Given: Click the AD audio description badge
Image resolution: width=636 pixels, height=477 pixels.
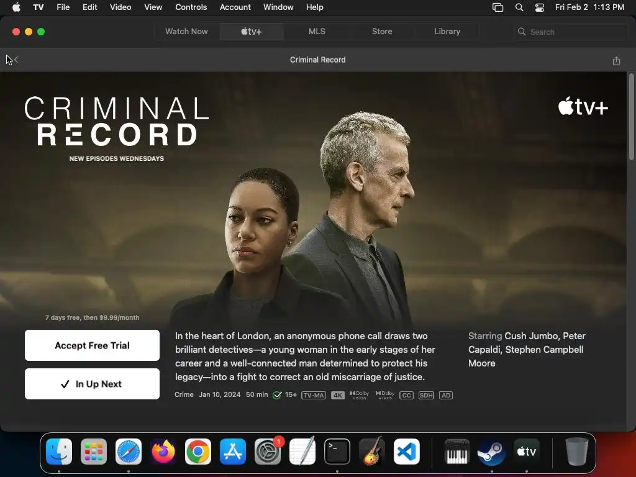Looking at the screenshot, I should (446, 395).
